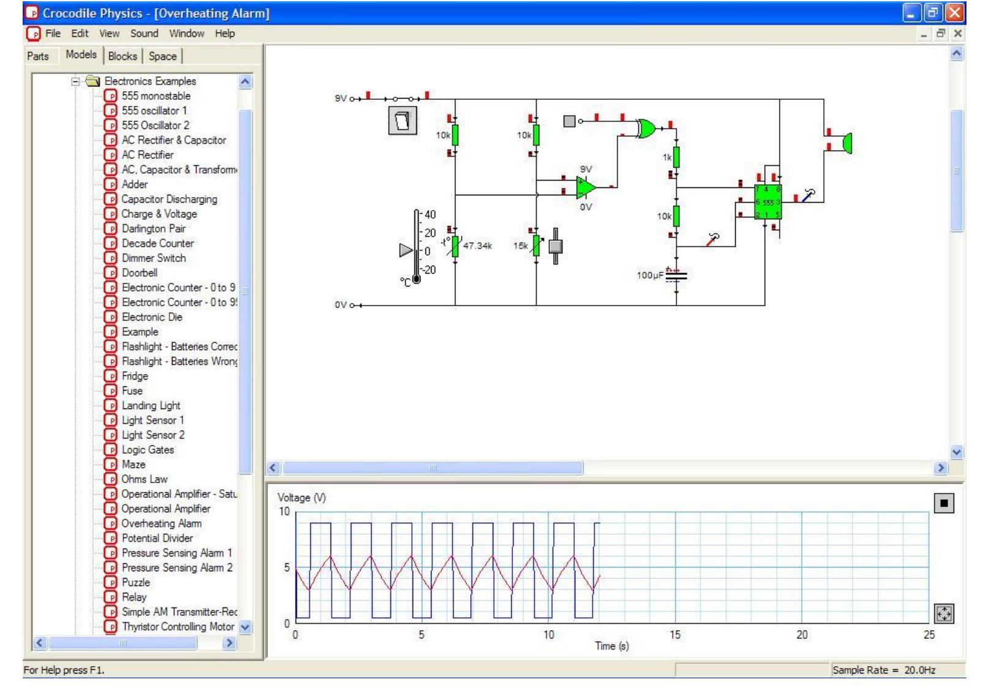The width and height of the screenshot is (983, 687).
Task: Click the Crocodile Physics document icon in menu bar
Action: point(32,34)
